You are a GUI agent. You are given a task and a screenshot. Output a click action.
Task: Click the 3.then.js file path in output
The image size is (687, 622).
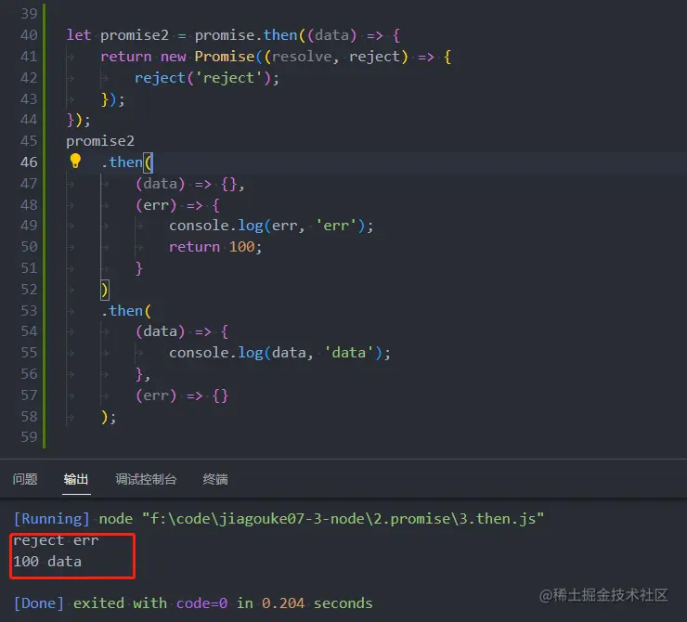pyautogui.click(x=343, y=519)
